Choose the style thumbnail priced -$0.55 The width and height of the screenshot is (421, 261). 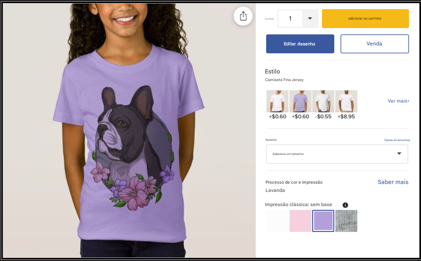coord(323,101)
